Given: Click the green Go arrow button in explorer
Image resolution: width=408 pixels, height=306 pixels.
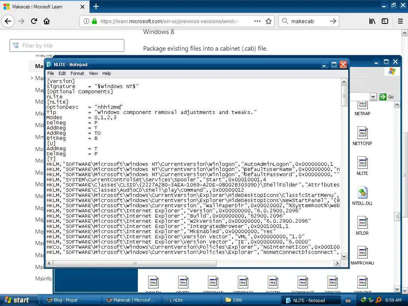Looking at the screenshot, I should (x=383, y=97).
